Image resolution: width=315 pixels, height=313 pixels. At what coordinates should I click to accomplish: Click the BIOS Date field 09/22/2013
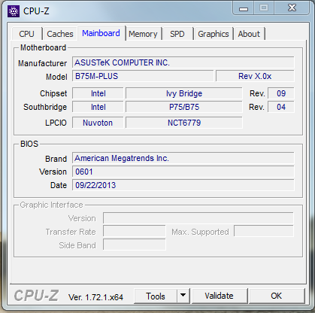pos(183,185)
